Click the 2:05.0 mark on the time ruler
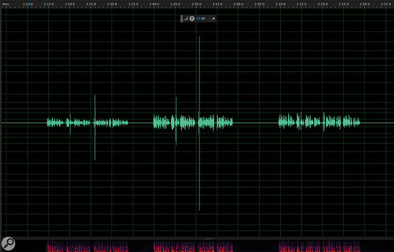The image size is (394, 252). coord(259,4)
